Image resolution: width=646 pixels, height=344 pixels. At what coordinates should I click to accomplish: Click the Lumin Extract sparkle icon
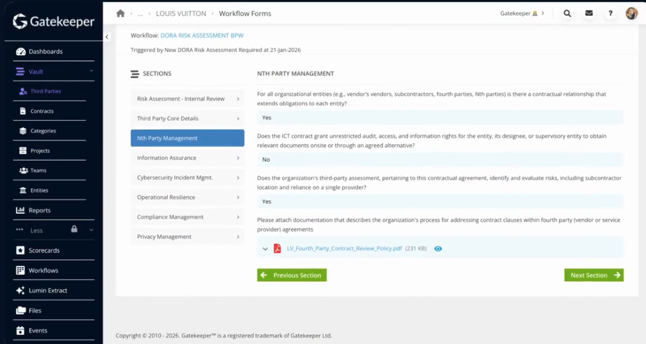(20, 291)
